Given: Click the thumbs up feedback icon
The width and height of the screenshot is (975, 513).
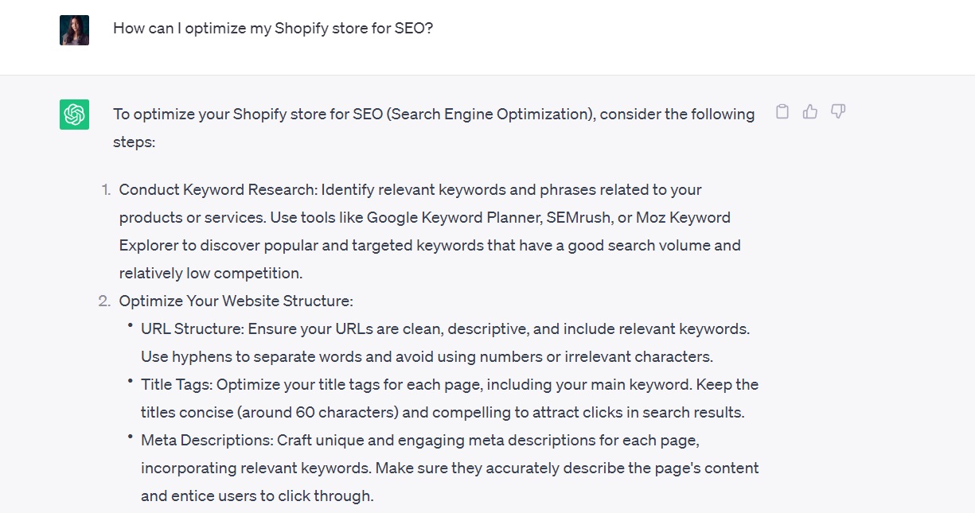Looking at the screenshot, I should point(809,111).
